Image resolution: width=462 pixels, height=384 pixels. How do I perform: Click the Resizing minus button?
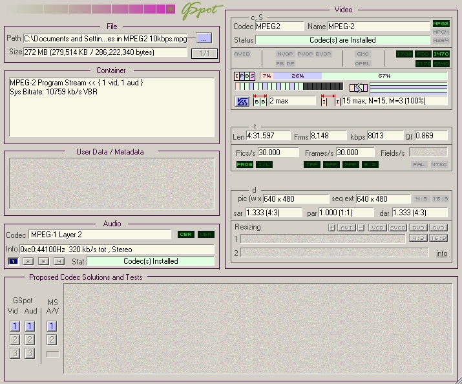pyautogui.click(x=361, y=228)
